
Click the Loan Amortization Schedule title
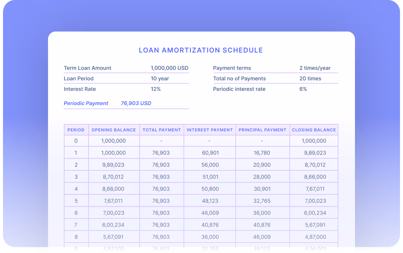[x=201, y=50]
